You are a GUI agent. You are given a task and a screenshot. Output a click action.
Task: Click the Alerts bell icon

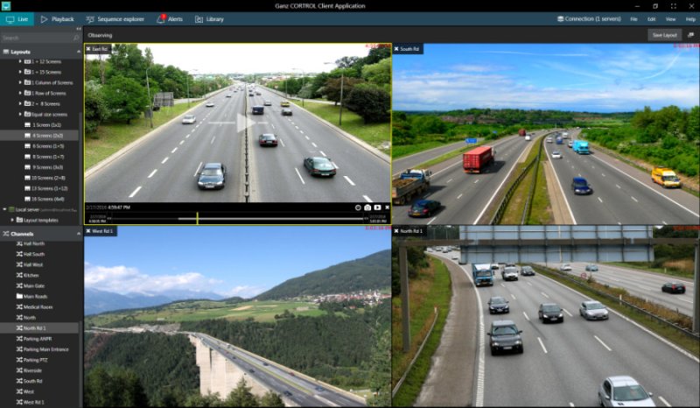[x=161, y=18]
